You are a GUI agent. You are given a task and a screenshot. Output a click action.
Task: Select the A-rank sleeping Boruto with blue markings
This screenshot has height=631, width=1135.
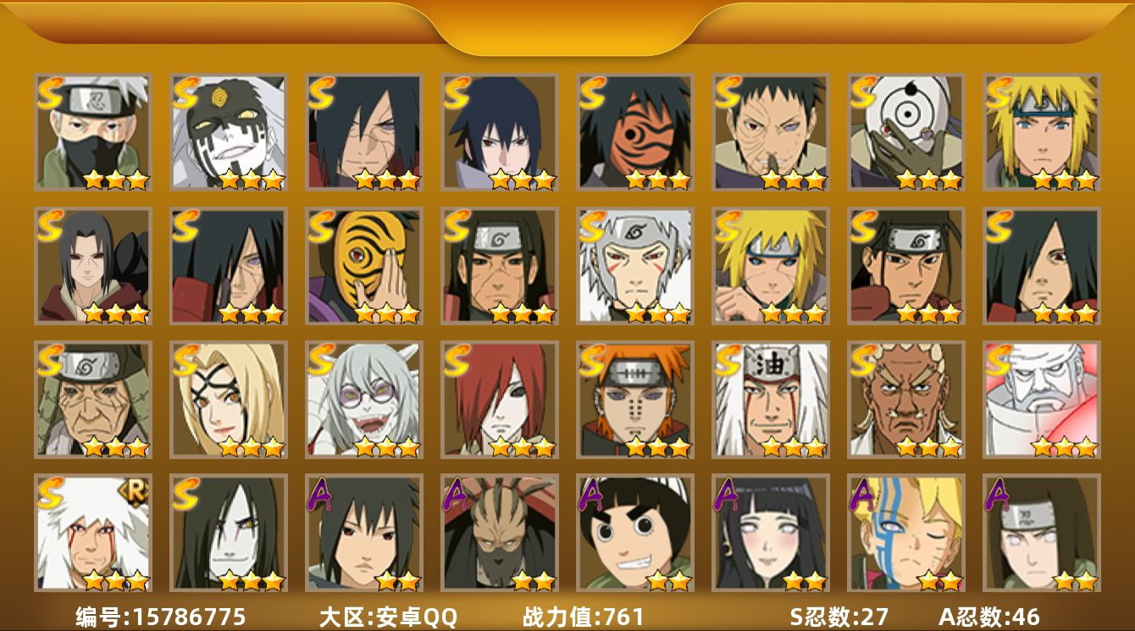click(906, 533)
